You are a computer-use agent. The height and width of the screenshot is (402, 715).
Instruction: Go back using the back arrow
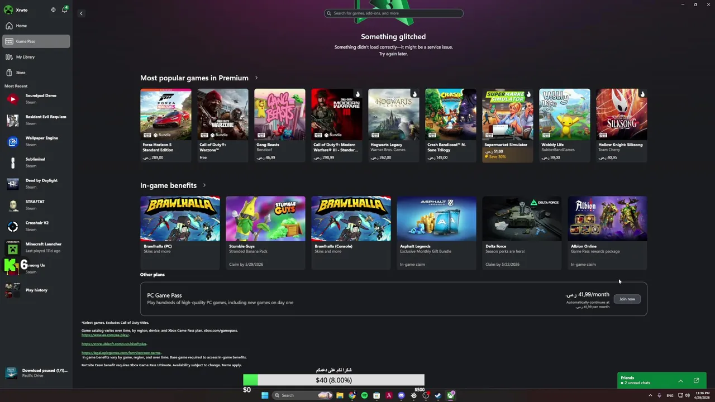(81, 13)
